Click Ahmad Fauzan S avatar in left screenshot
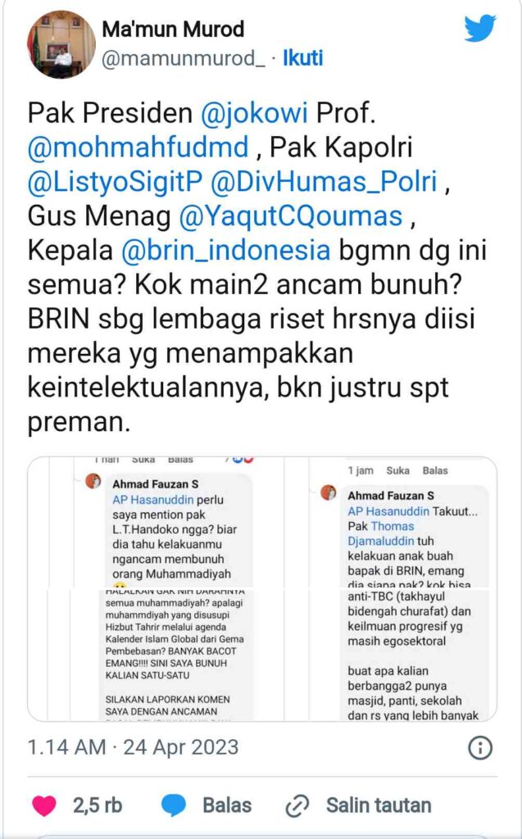Image resolution: width=522 pixels, height=839 pixels. coord(93,481)
